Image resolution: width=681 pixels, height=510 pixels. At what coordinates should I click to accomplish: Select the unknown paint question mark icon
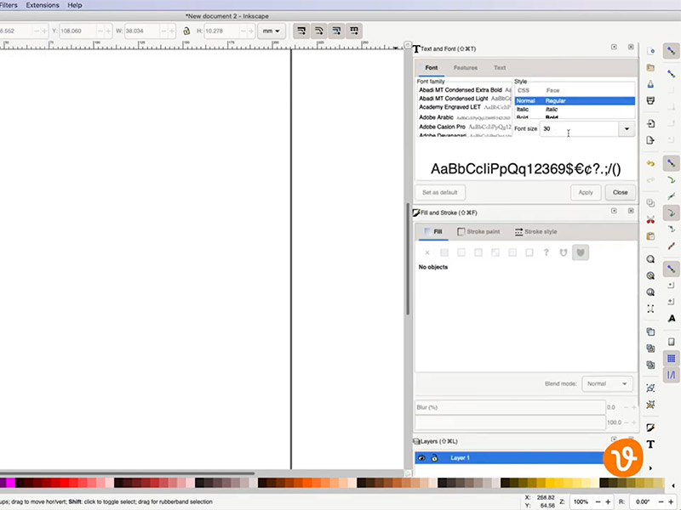[x=547, y=252]
